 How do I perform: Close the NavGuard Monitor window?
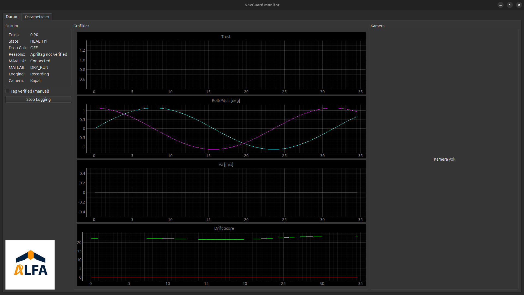pyautogui.click(x=519, y=5)
